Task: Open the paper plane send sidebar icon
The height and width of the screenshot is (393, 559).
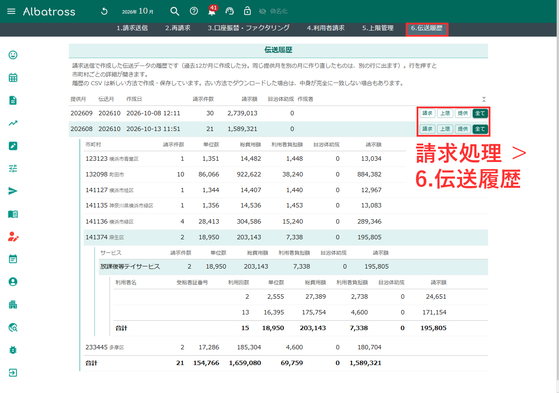Action: [13, 191]
